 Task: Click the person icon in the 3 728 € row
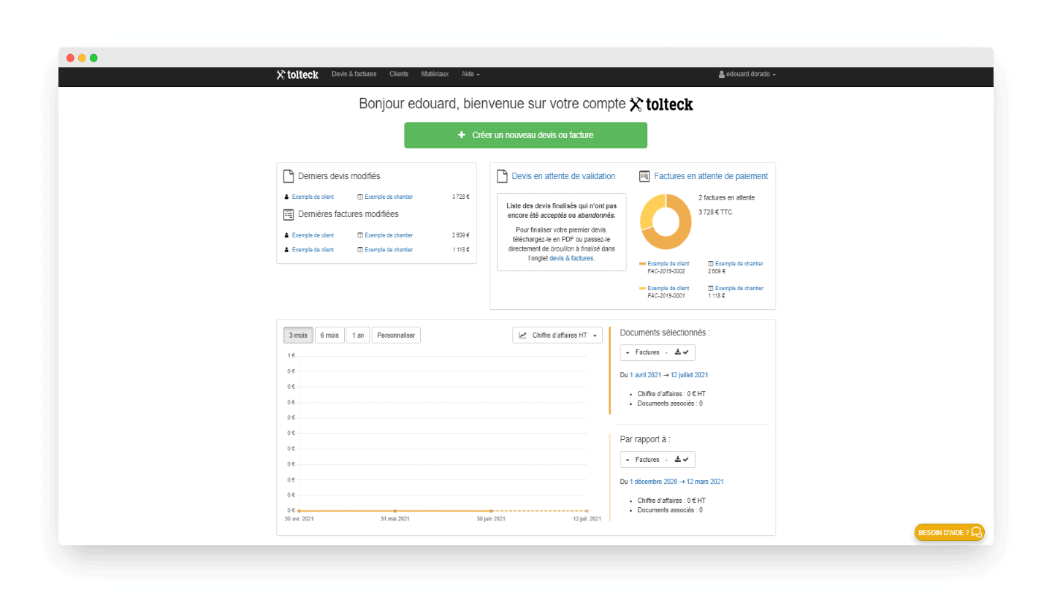(287, 197)
